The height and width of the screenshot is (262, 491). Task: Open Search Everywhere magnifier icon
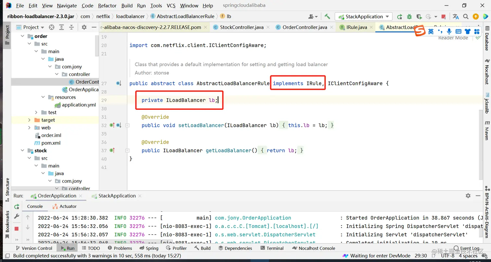click(466, 17)
